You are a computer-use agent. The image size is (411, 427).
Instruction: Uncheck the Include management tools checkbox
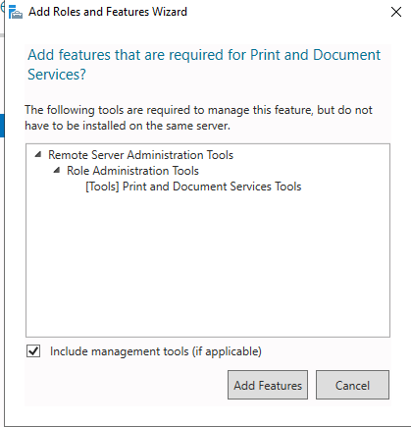33,351
